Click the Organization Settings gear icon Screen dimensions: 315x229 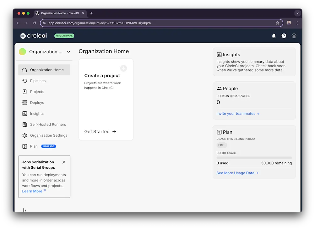(x=25, y=135)
